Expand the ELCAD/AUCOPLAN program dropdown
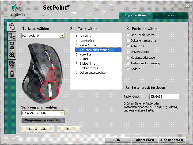193x145 pixels. coord(62,113)
